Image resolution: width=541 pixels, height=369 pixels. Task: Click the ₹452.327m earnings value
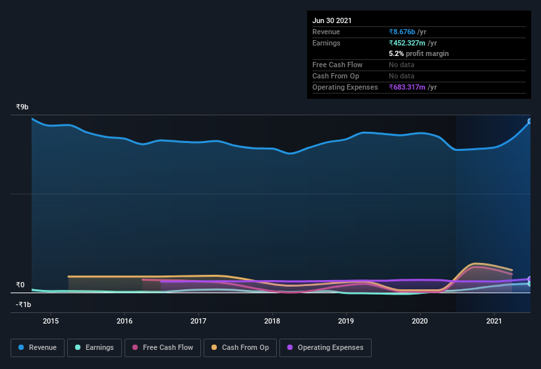pyautogui.click(x=407, y=43)
